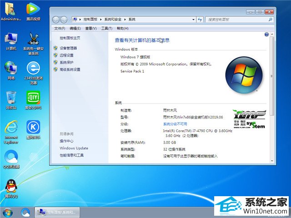Launch the QQ浏览器 desktop icon
Image resolution: width=291 pixels, height=218 pixels.
pyautogui.click(x=11, y=159)
